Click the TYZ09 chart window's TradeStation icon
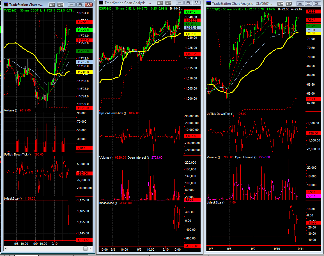Viewport: 324px width, 256px height. (6, 5)
